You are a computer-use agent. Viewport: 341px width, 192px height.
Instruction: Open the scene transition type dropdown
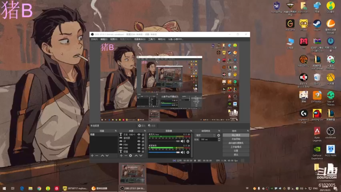coord(205,135)
